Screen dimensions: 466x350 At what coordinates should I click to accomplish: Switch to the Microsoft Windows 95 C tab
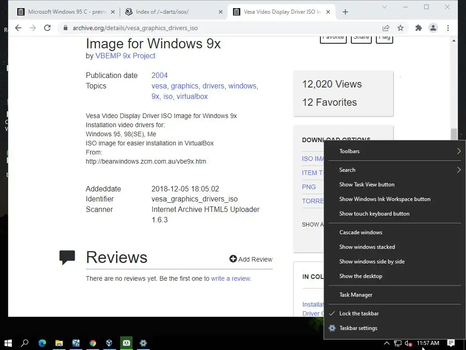coord(66,12)
